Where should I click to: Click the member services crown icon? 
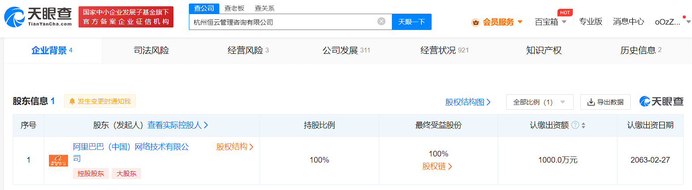coord(476,22)
